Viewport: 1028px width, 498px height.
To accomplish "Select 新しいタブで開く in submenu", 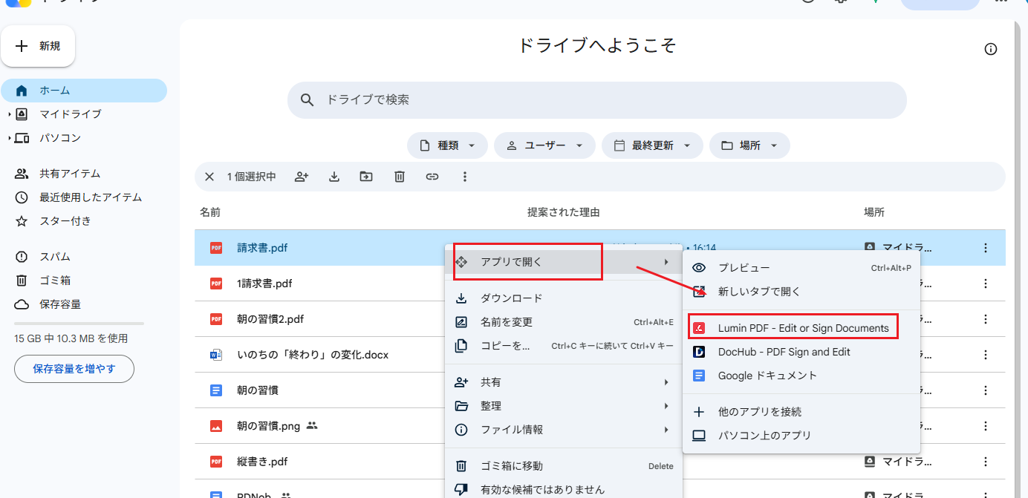I will tap(801, 292).
